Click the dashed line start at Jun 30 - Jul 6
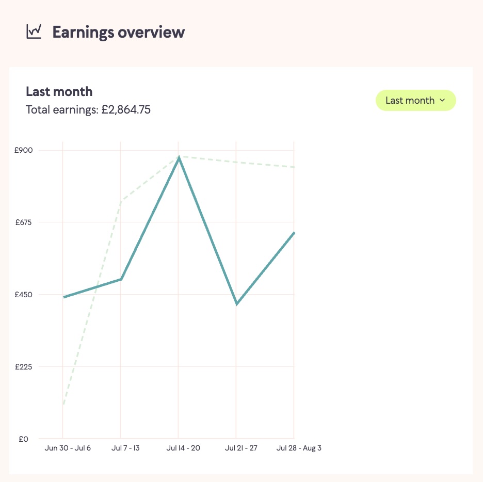The height and width of the screenshot is (482, 483). tap(63, 404)
